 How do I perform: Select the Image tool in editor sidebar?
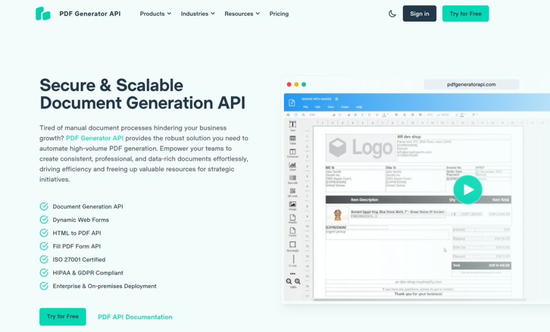pos(293,205)
